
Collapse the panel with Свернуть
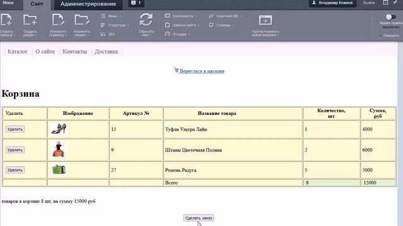click(x=390, y=36)
